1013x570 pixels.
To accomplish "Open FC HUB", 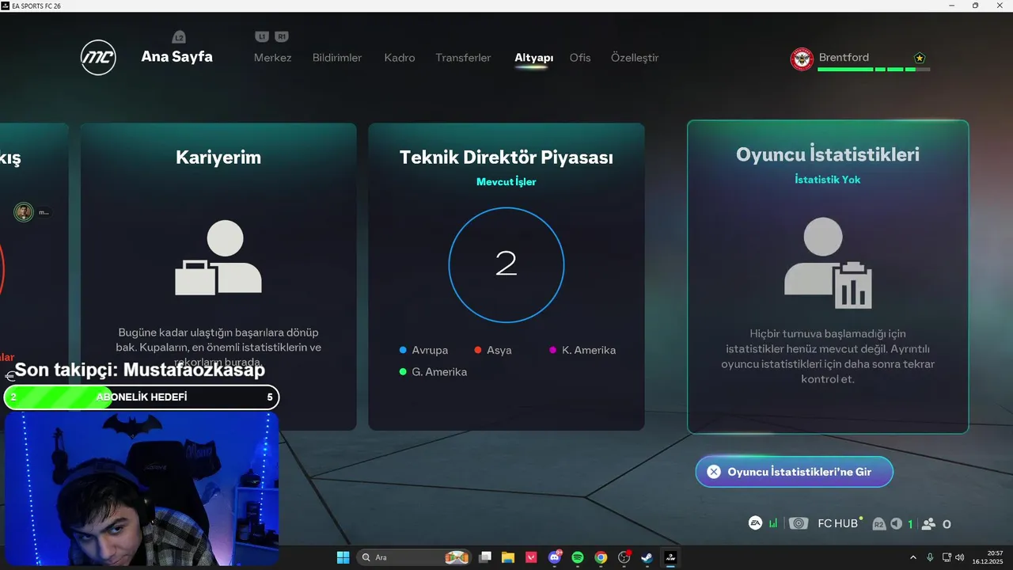I will pyautogui.click(x=838, y=523).
